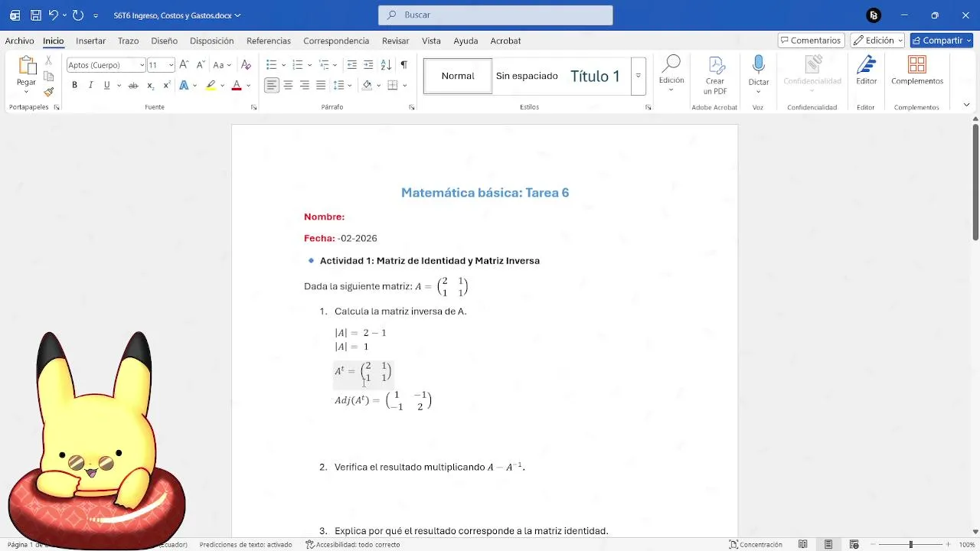Decrease paragraph indent
980x551 pixels.
[351, 65]
